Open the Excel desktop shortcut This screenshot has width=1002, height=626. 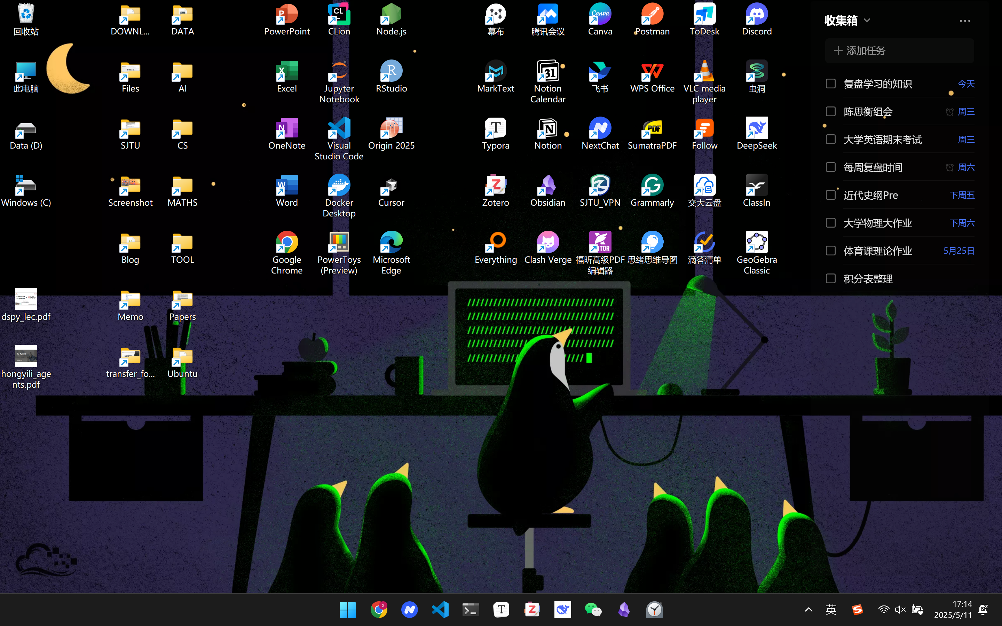click(287, 77)
